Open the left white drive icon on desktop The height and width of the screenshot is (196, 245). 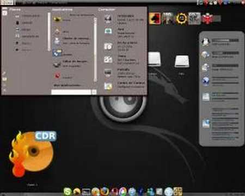(154, 59)
